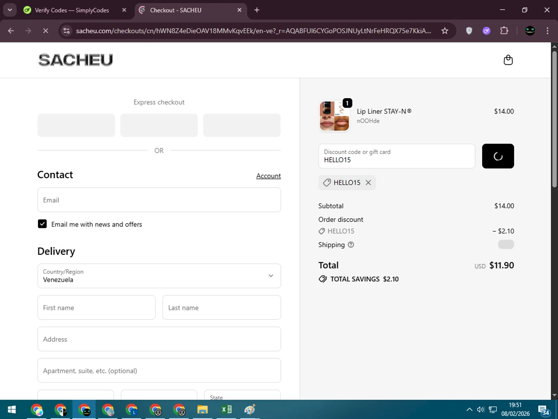This screenshot has height=419, width=558.
Task: Open the Extensions puzzle icon
Action: click(x=504, y=31)
